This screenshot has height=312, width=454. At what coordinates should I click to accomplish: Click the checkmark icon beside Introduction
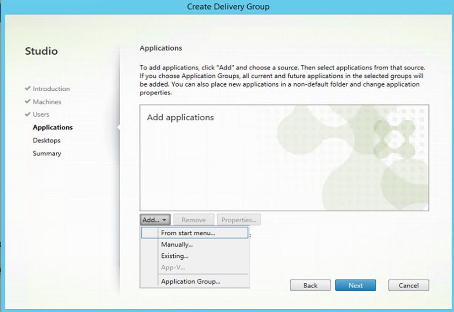(28, 88)
